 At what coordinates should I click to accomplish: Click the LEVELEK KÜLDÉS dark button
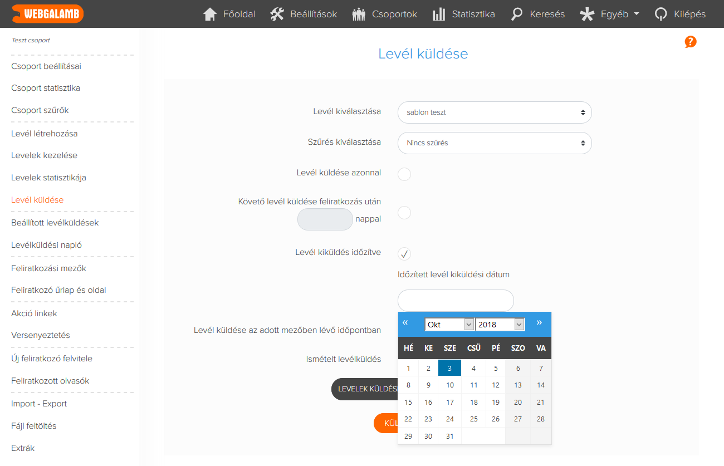[365, 389]
